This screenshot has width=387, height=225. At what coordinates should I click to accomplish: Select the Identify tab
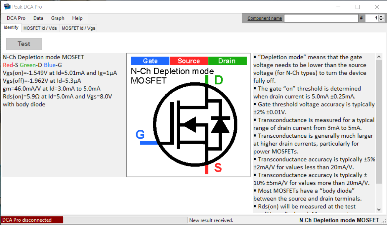pyautogui.click(x=11, y=27)
